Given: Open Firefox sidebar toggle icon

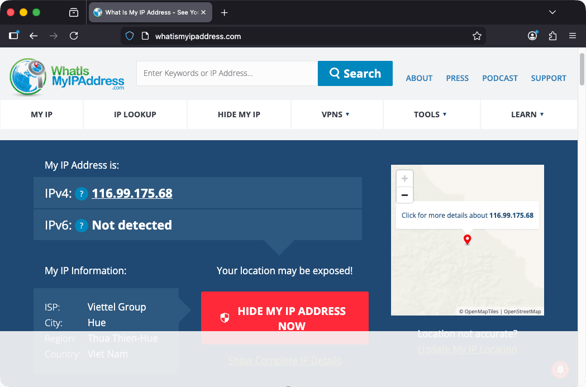Looking at the screenshot, I should point(14,36).
